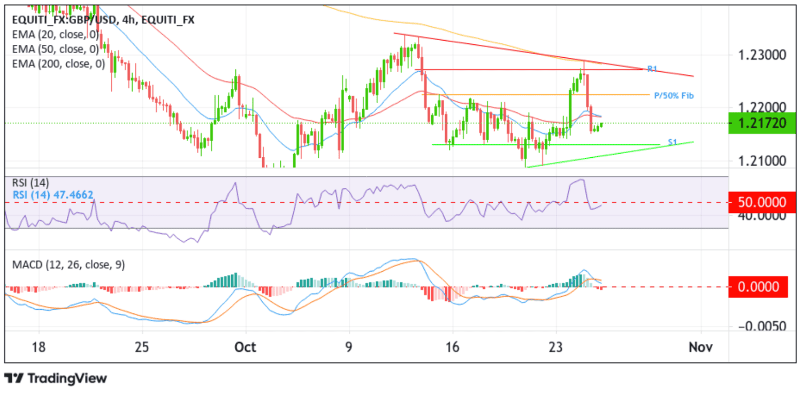The height and width of the screenshot is (397, 801).
Task: Click the RSI (14) pane title
Action: 30,183
